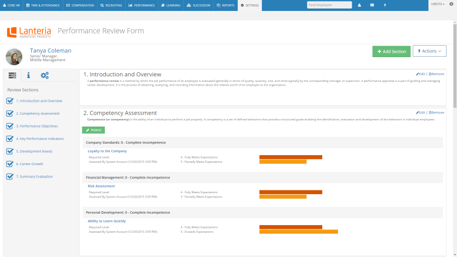Image resolution: width=457 pixels, height=257 pixels.
Task: Open the HR070 user dropdown
Action: (437, 4)
